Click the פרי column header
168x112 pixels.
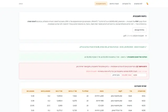(x=131, y=91)
